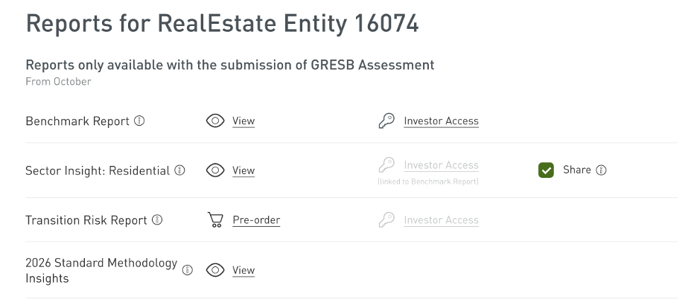Click eye icon in 2026 Standard Methodology row

(215, 270)
